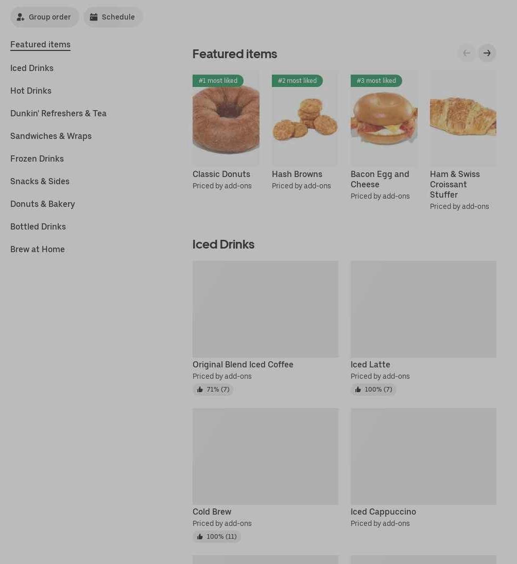Go to Sandwiches & Wraps section
This screenshot has width=517, height=564.
[51, 136]
